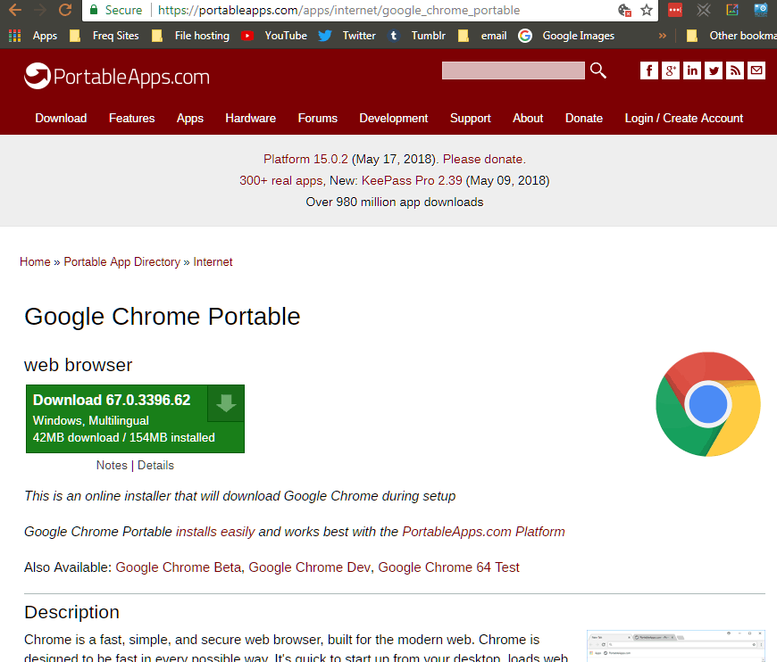Open the Google+ social icon
Screen dimensions: 777x662
click(671, 70)
